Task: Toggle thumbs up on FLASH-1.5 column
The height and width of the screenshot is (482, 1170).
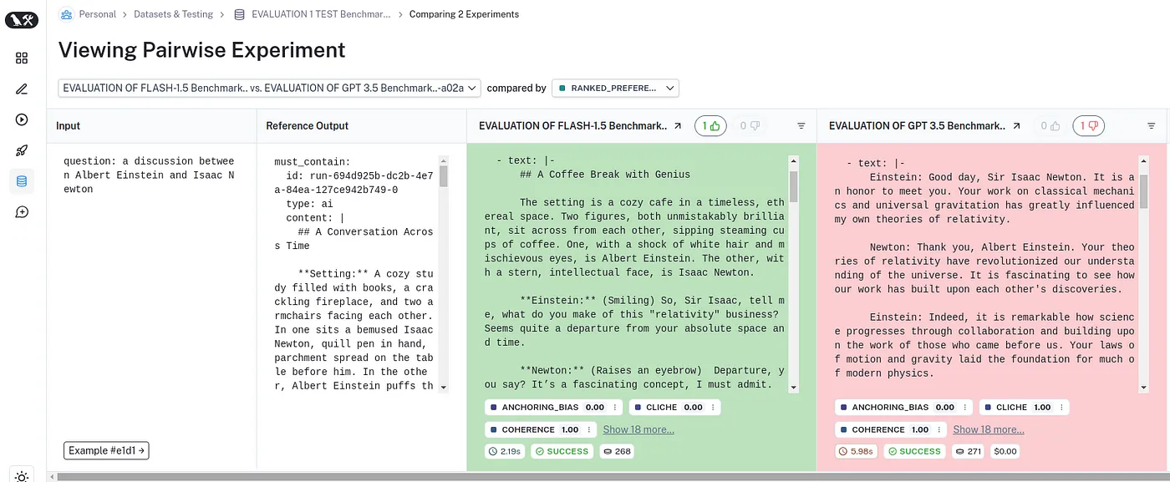Action: 711,126
